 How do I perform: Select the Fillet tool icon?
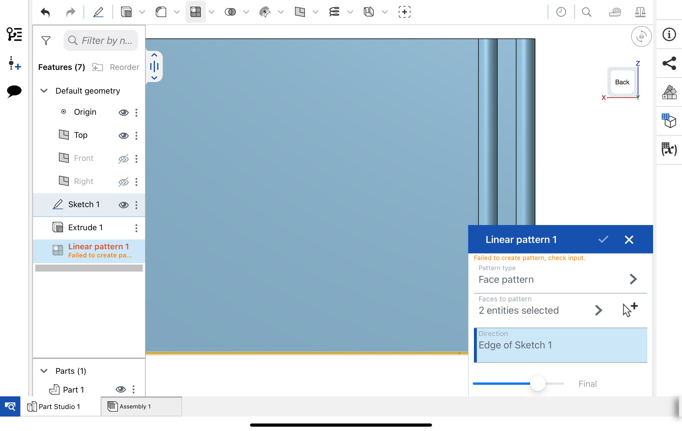(x=161, y=12)
